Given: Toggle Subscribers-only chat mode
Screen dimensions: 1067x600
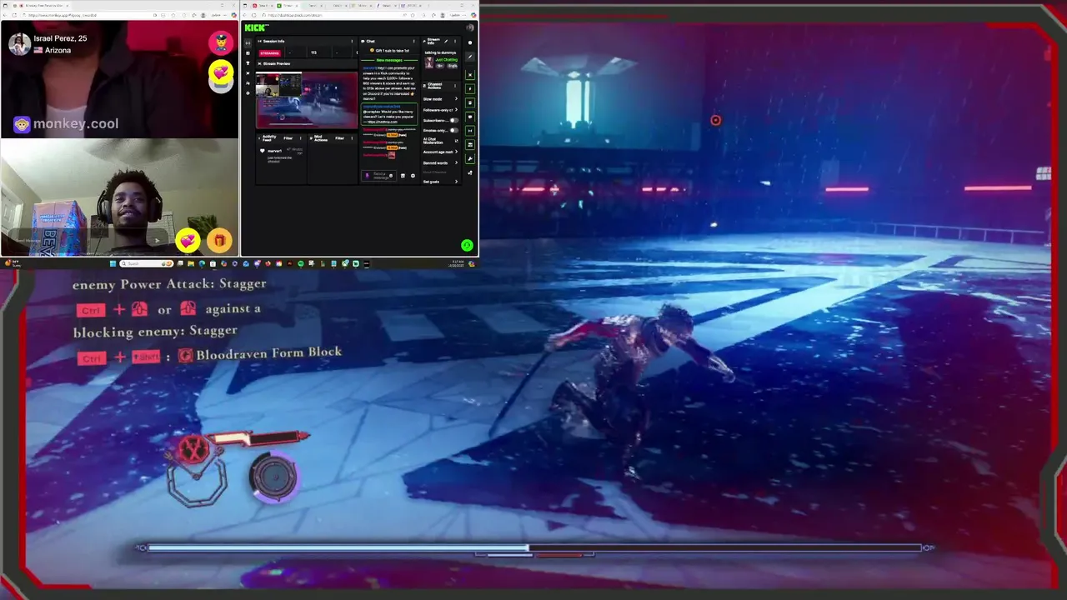Looking at the screenshot, I should click(x=454, y=120).
